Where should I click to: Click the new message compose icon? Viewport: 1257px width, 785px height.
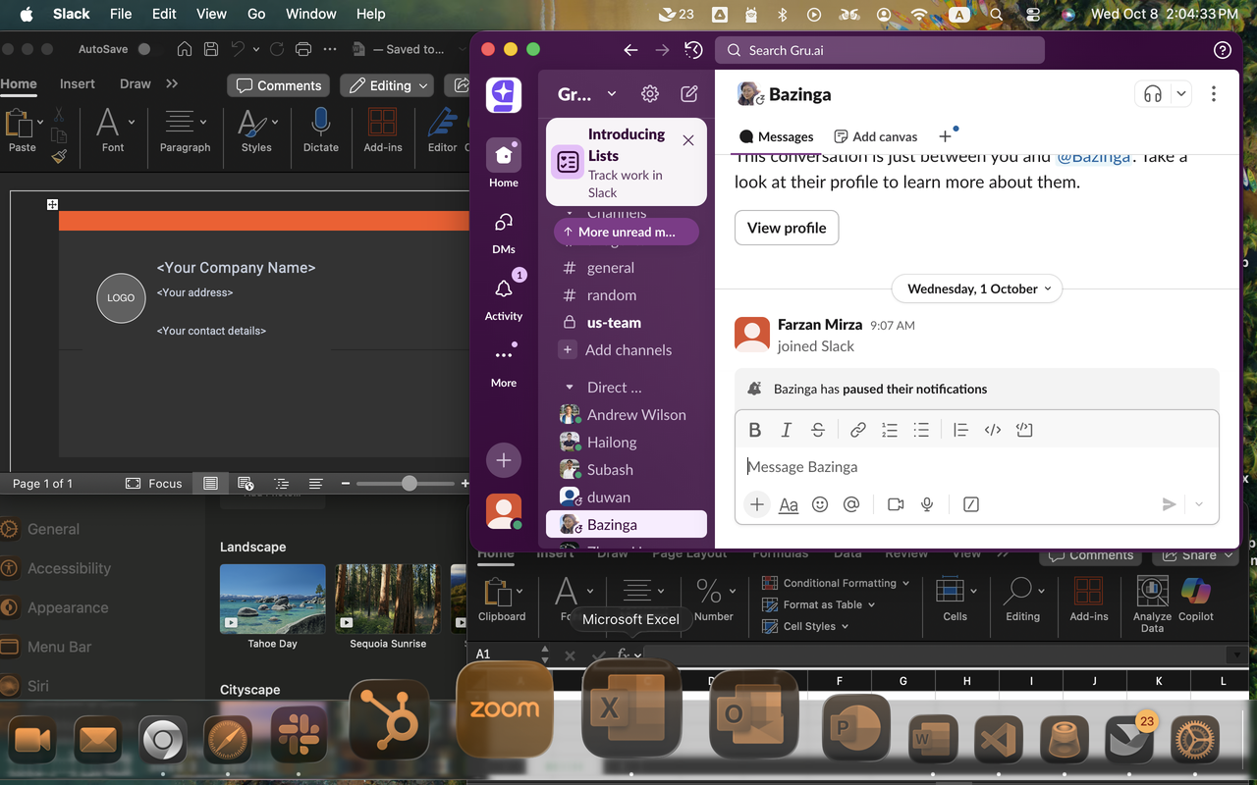pyautogui.click(x=689, y=94)
